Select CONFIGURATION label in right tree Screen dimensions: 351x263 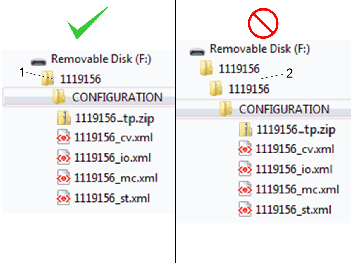(284, 109)
